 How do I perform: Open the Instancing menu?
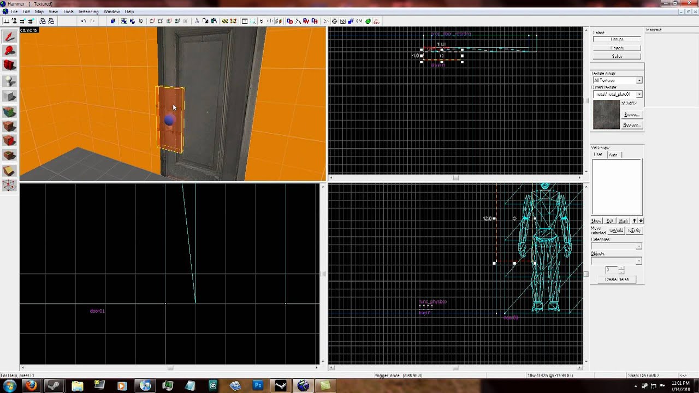pyautogui.click(x=88, y=11)
